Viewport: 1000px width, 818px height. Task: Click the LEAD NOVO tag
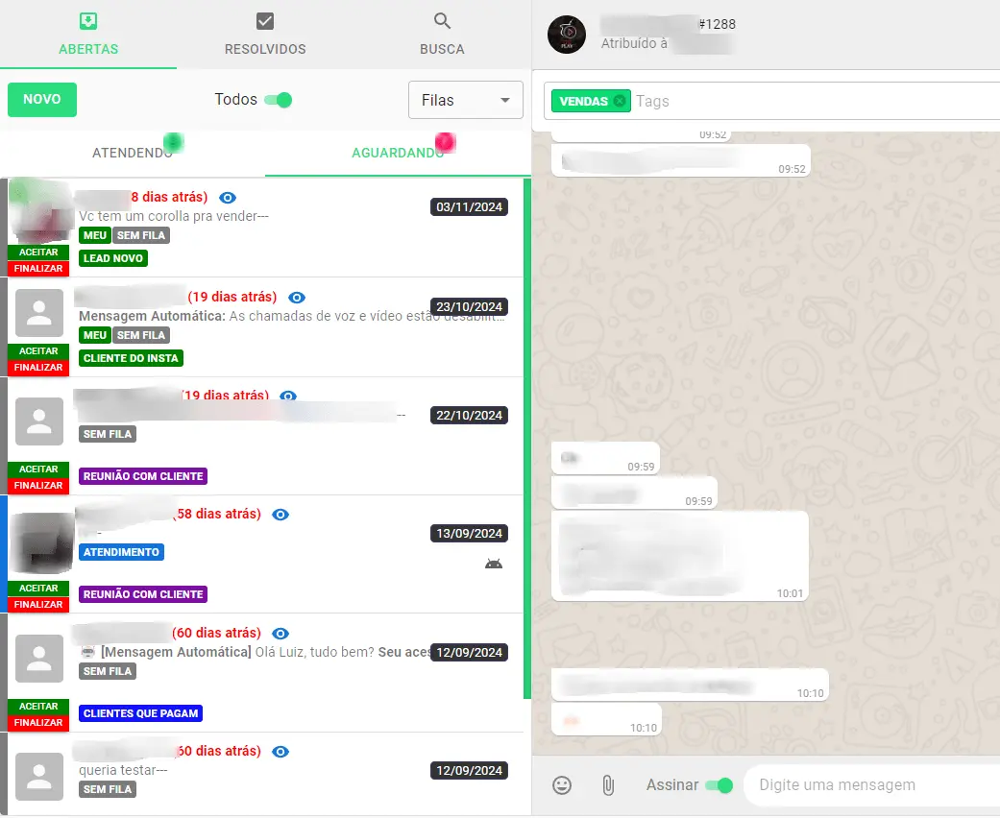(x=113, y=258)
